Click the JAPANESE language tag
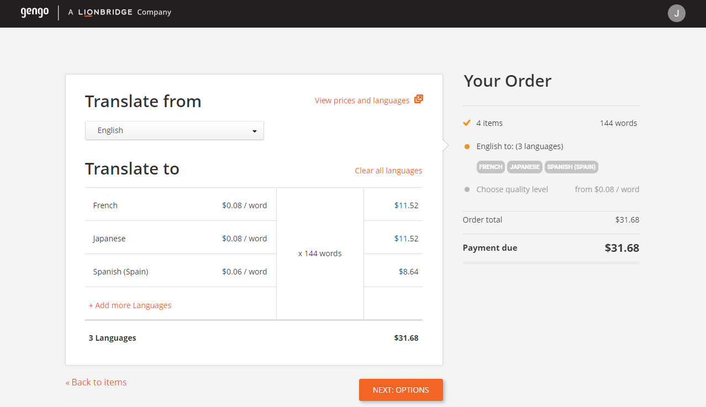This screenshot has height=407, width=706. pos(524,167)
